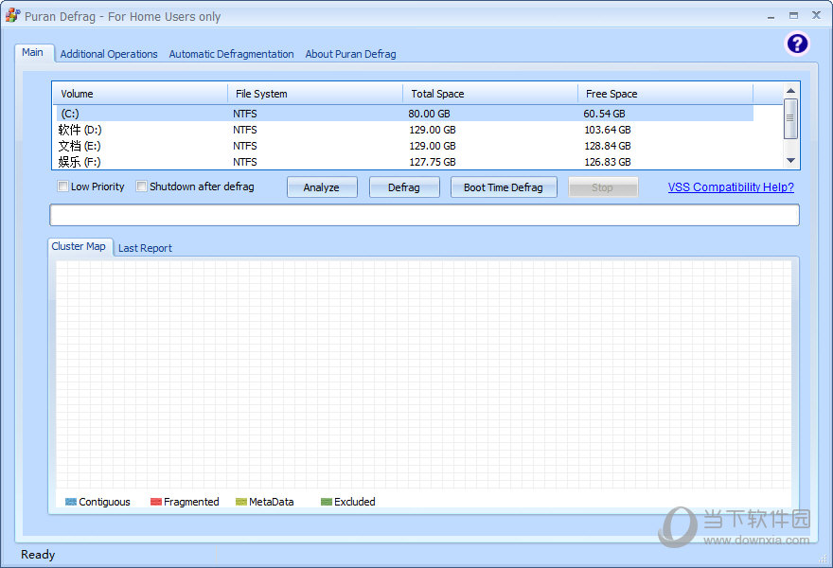Screen dimensions: 833x568
Task: Sort by the Total Space column header
Action: [490, 94]
